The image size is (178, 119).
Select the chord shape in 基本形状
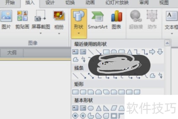pyautogui.click(x=98, y=116)
